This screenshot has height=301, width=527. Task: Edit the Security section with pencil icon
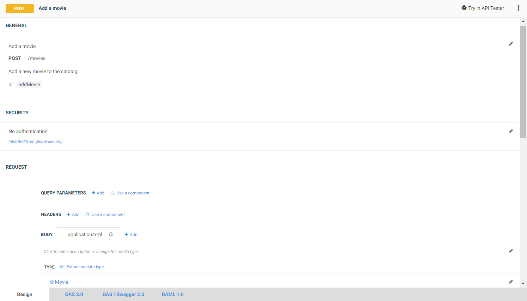pyautogui.click(x=510, y=132)
